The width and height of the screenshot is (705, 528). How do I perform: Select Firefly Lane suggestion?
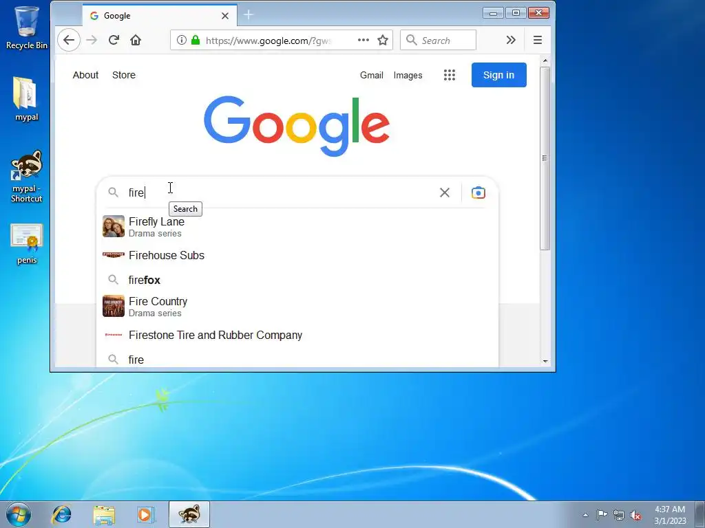pos(297,226)
